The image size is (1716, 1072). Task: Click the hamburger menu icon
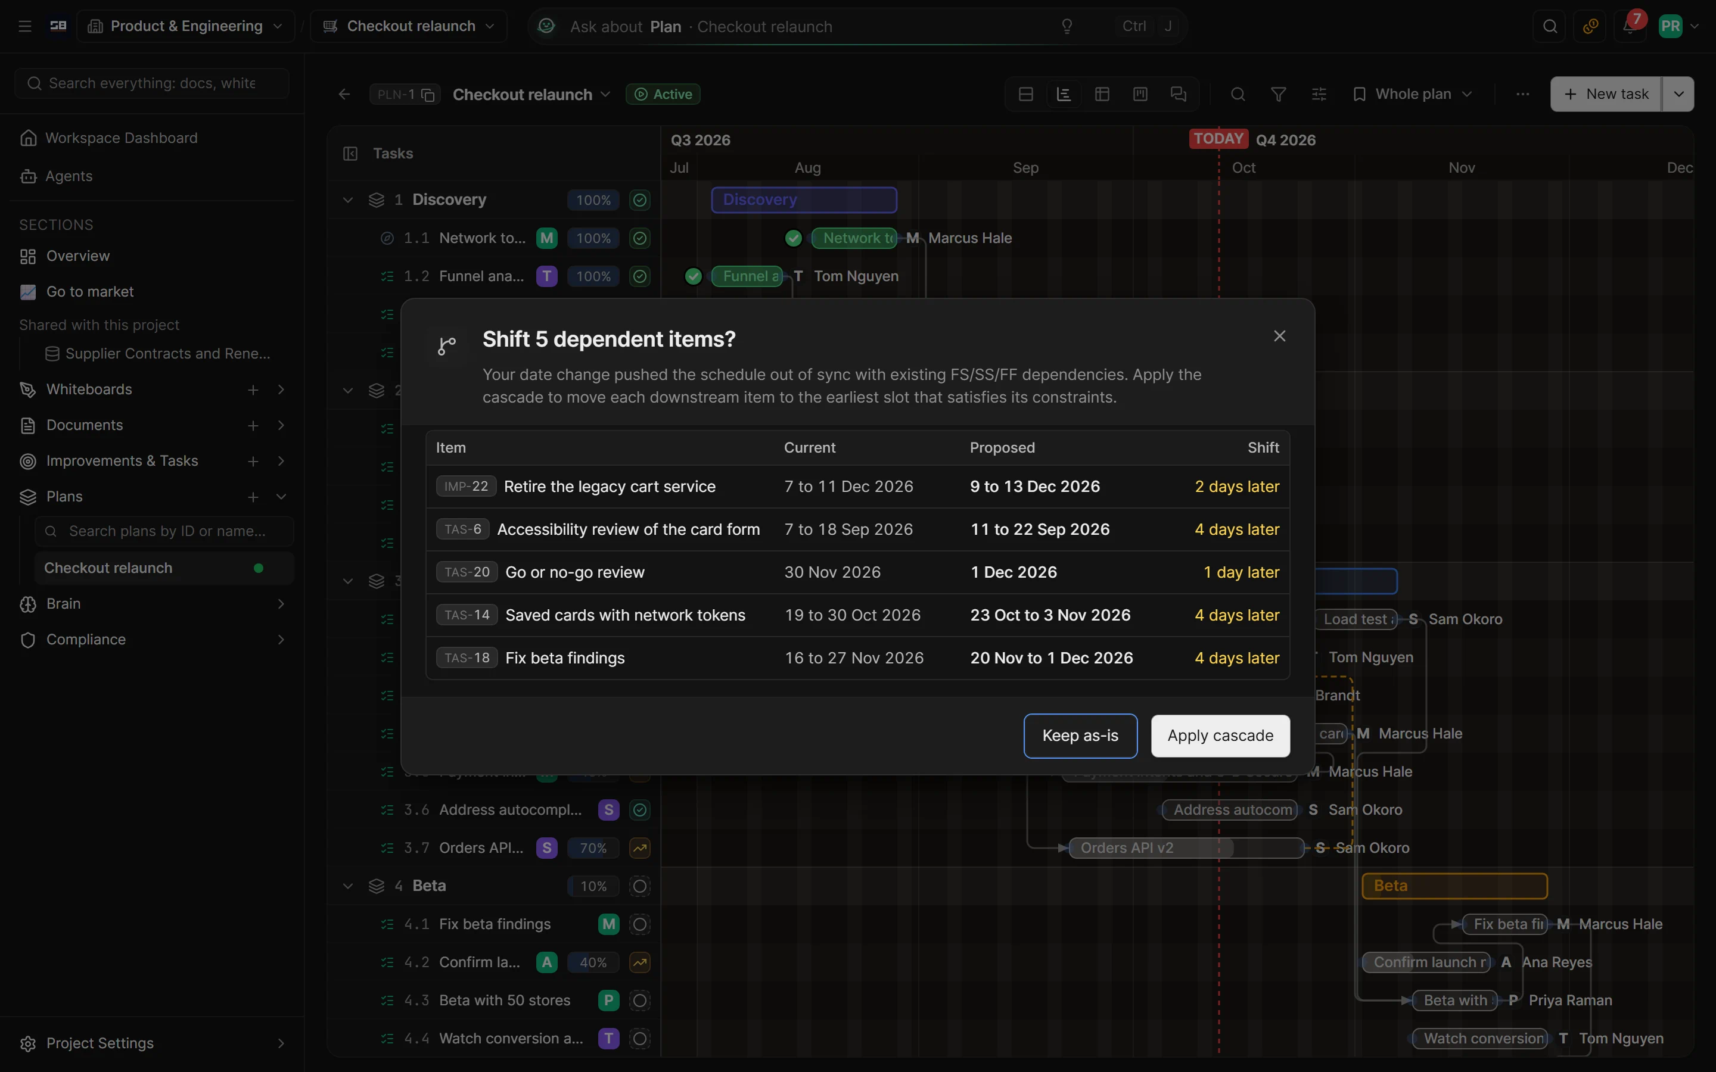point(25,26)
